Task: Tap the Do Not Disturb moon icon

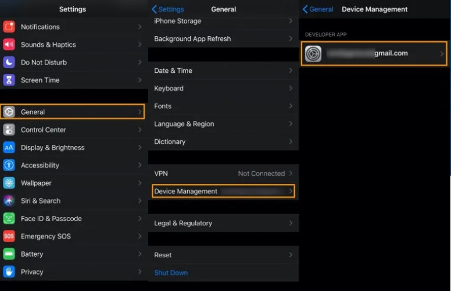Action: (9, 62)
